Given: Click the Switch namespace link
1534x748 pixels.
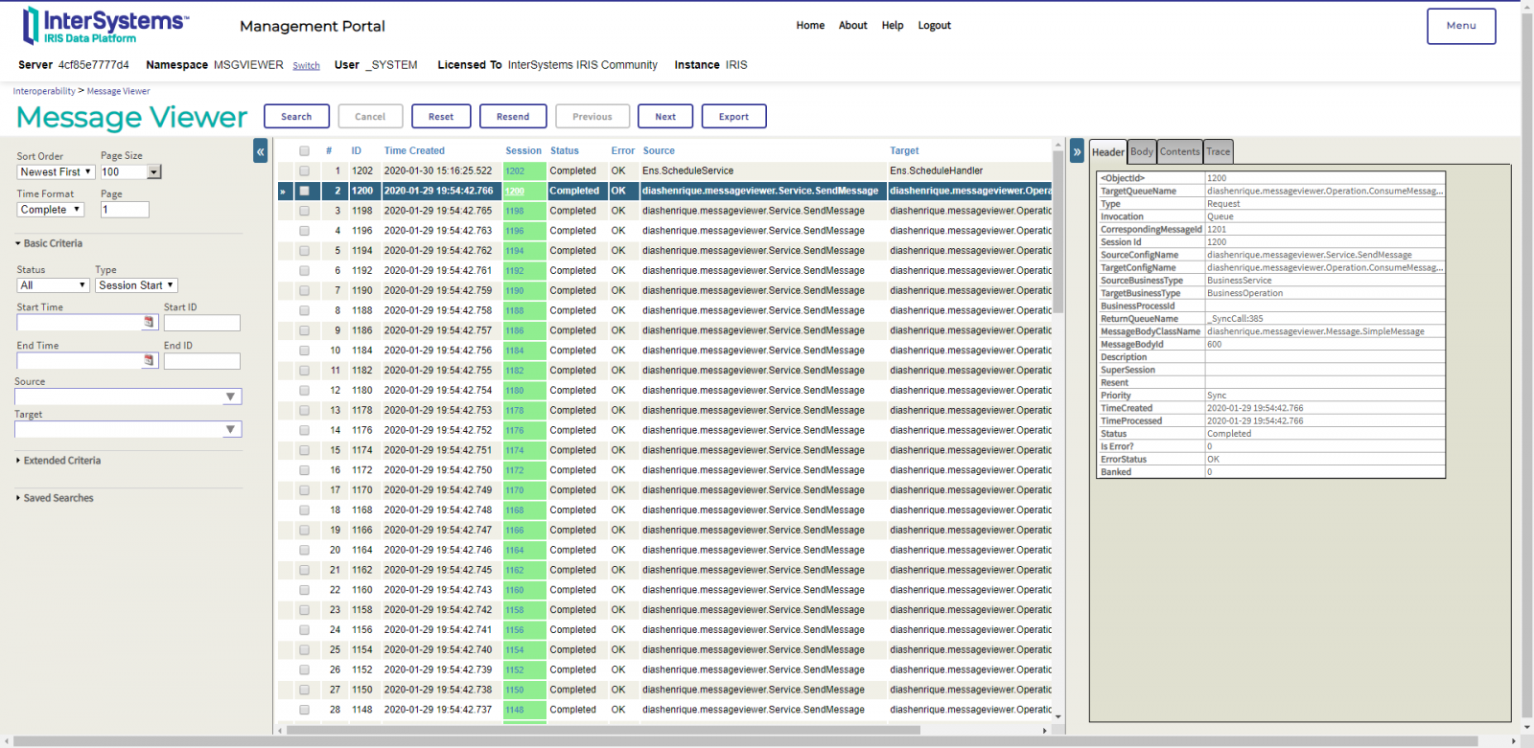Looking at the screenshot, I should [306, 66].
